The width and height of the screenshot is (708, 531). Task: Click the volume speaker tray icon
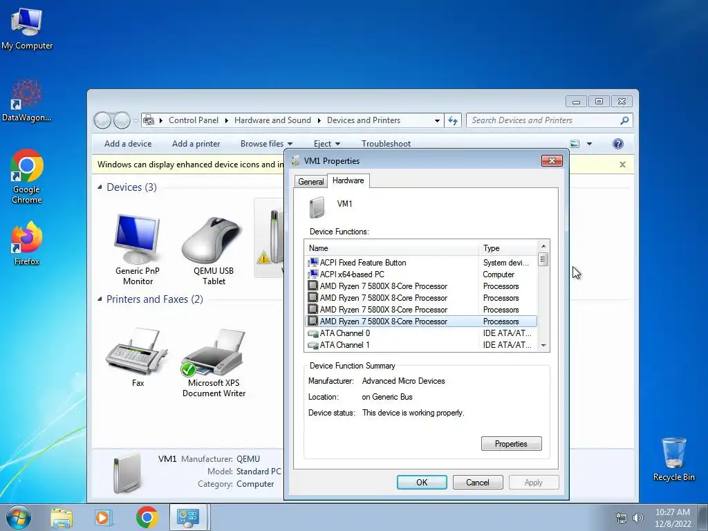coord(638,518)
